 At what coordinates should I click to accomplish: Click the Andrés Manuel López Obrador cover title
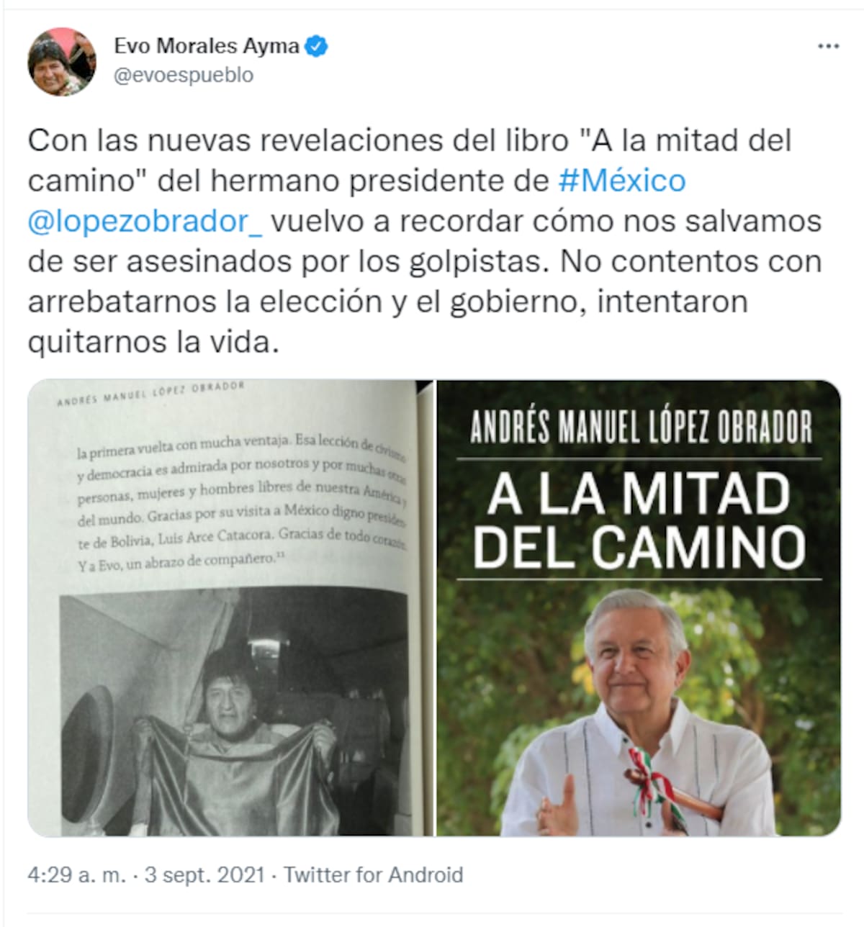pyautogui.click(x=641, y=427)
